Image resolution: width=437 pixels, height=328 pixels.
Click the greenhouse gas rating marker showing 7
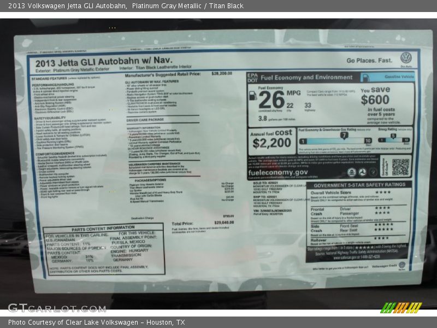point(344,136)
